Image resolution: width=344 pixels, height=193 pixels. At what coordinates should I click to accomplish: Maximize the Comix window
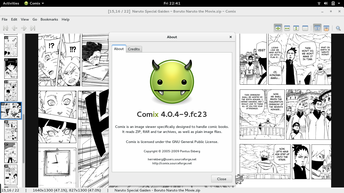click(331, 11)
